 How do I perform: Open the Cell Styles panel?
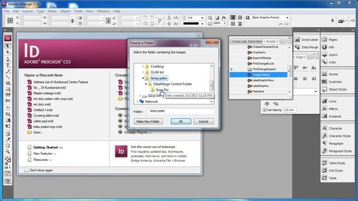332,170
